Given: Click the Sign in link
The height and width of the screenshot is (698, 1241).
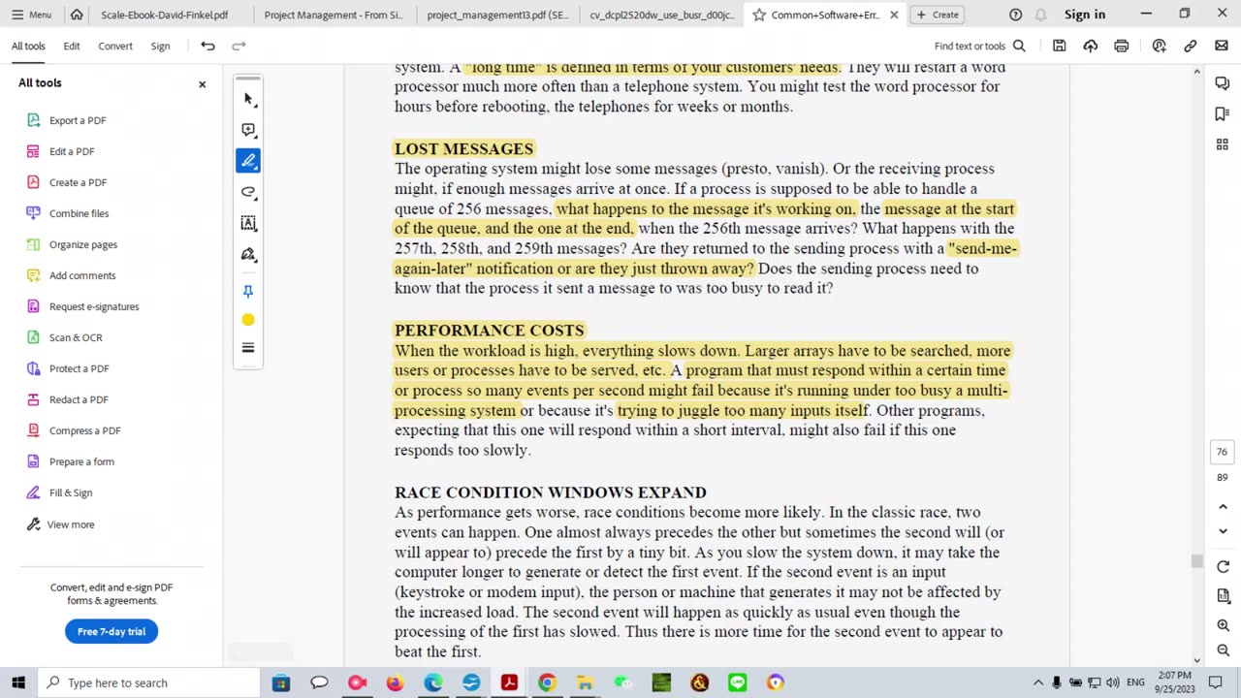Looking at the screenshot, I should coord(1085,15).
